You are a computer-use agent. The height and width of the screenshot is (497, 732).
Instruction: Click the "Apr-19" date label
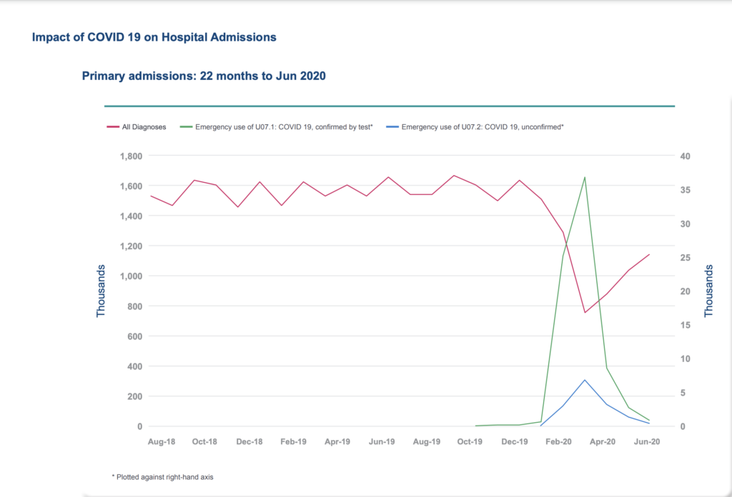point(337,441)
